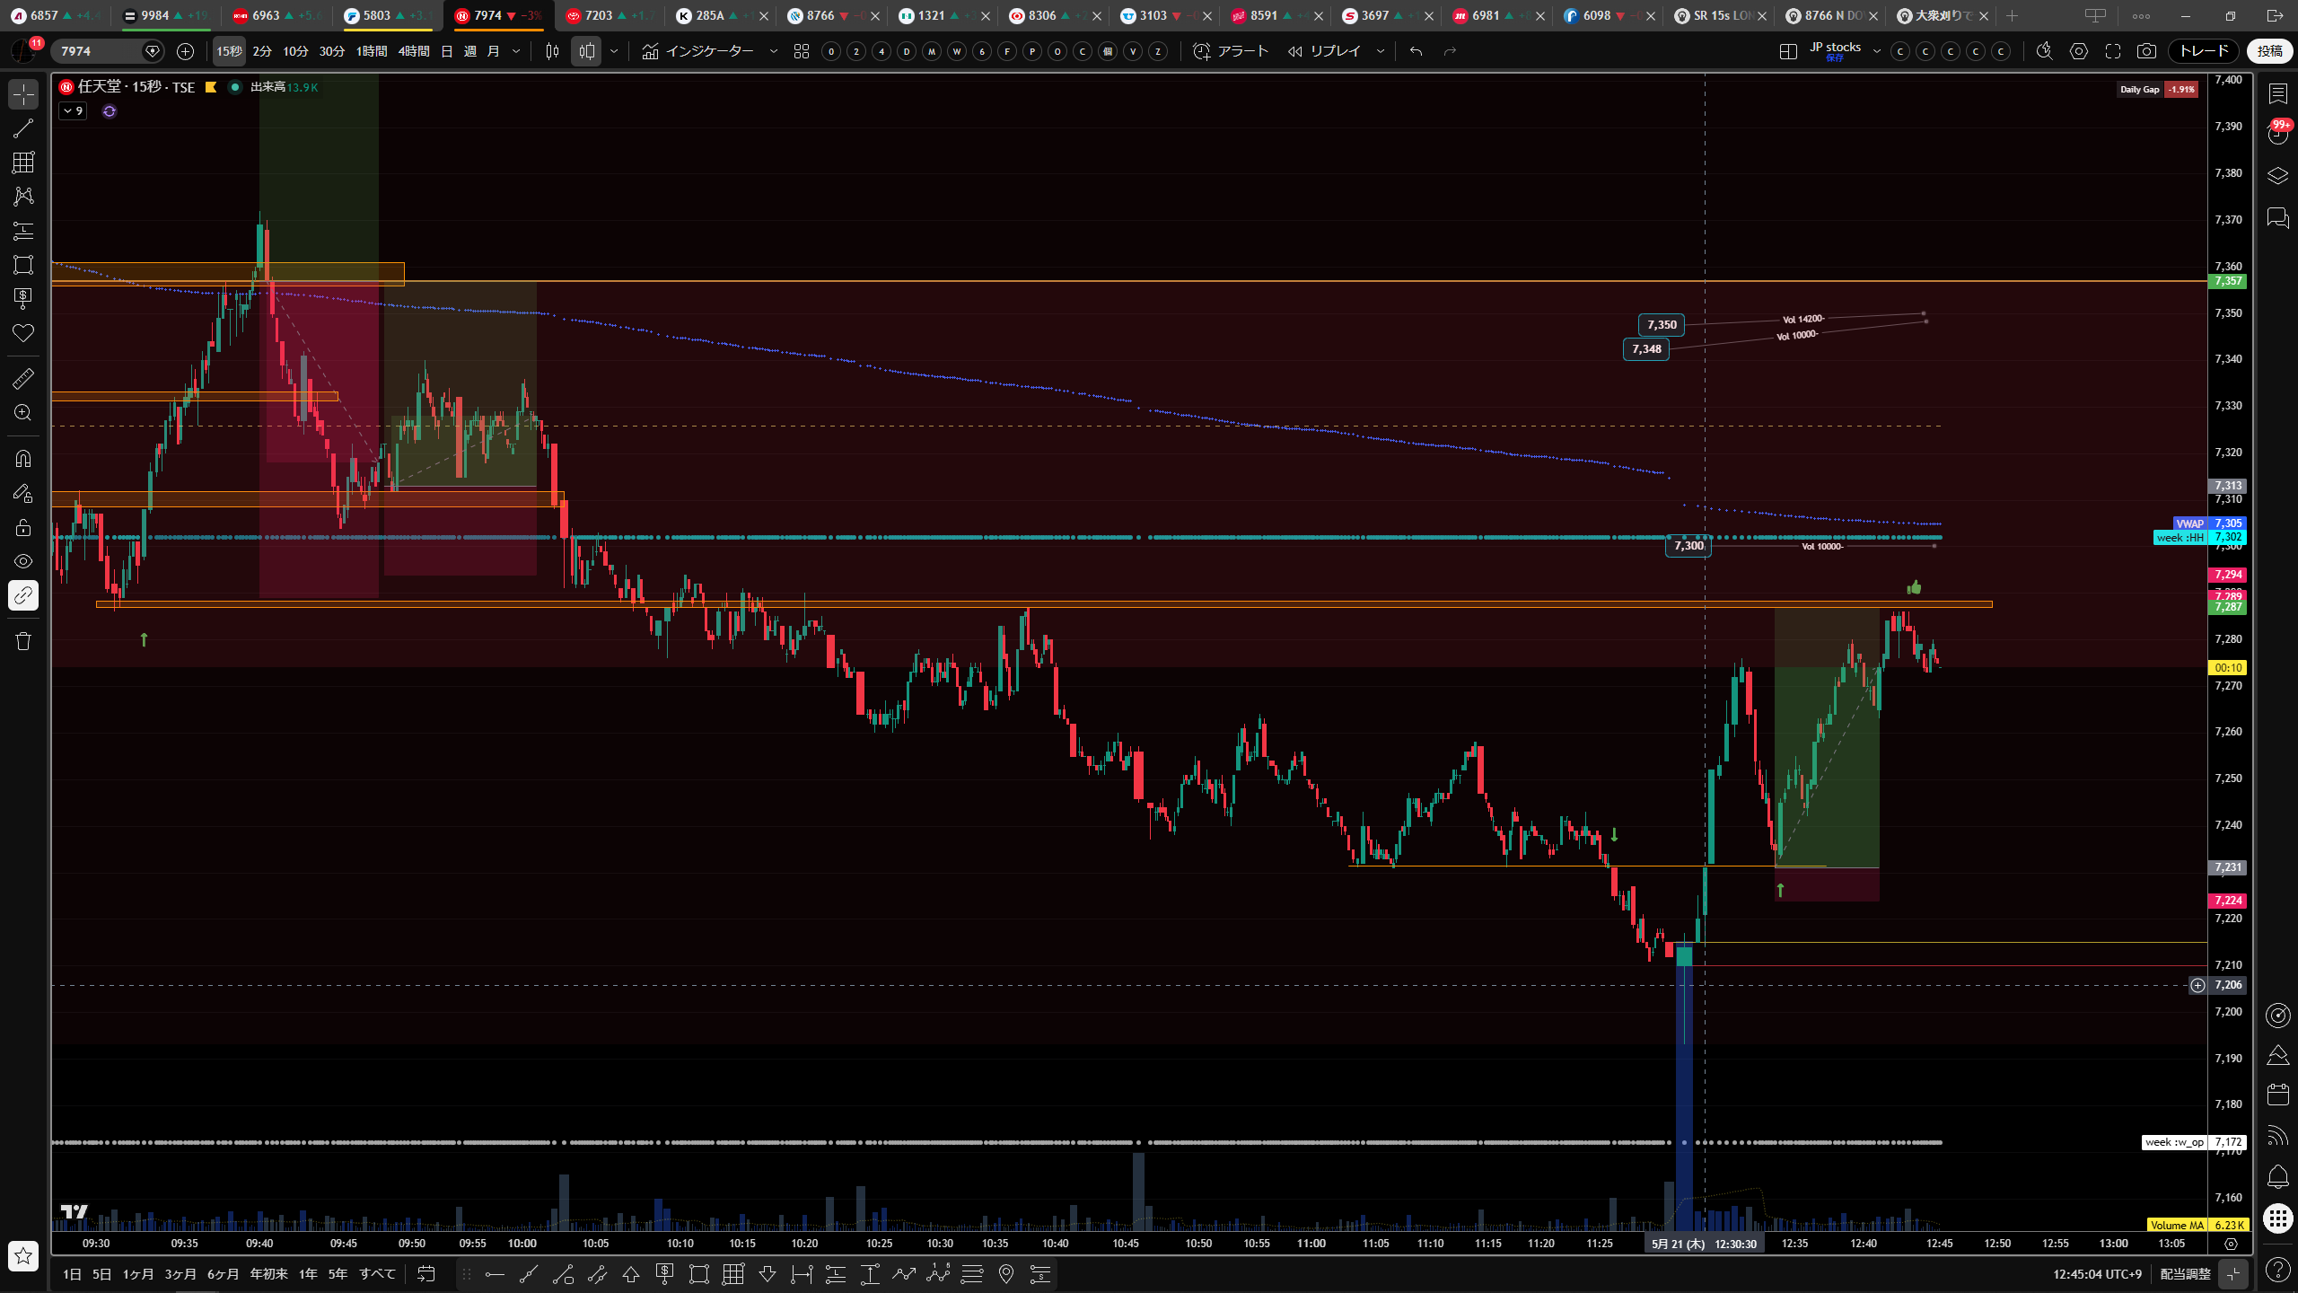Screen dimensions: 2298x1293
Task: Click the symbol search field showing 7974
Action: pyautogui.click(x=108, y=51)
